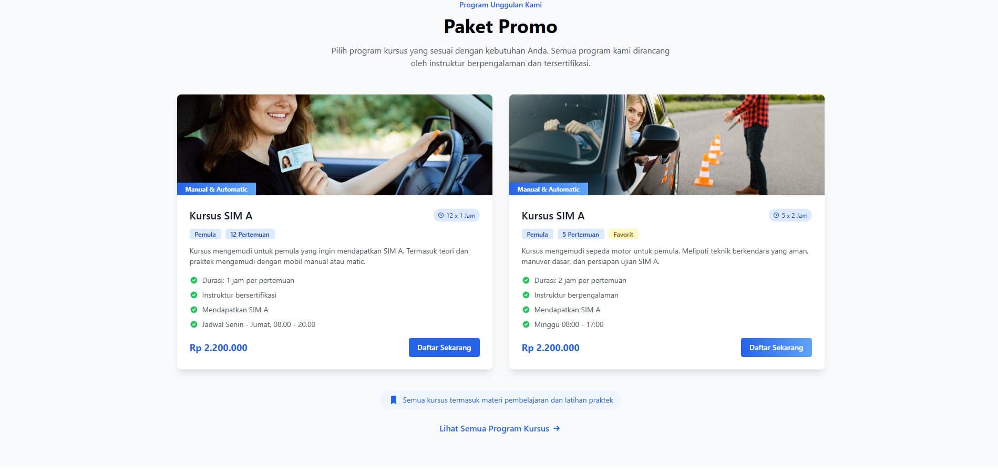Click the clock icon beside 5 x 2 Jam
Image resolution: width=998 pixels, height=475 pixels.
776,215
